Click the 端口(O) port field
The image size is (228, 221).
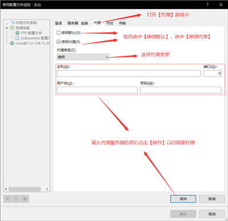pyautogui.click(x=213, y=73)
